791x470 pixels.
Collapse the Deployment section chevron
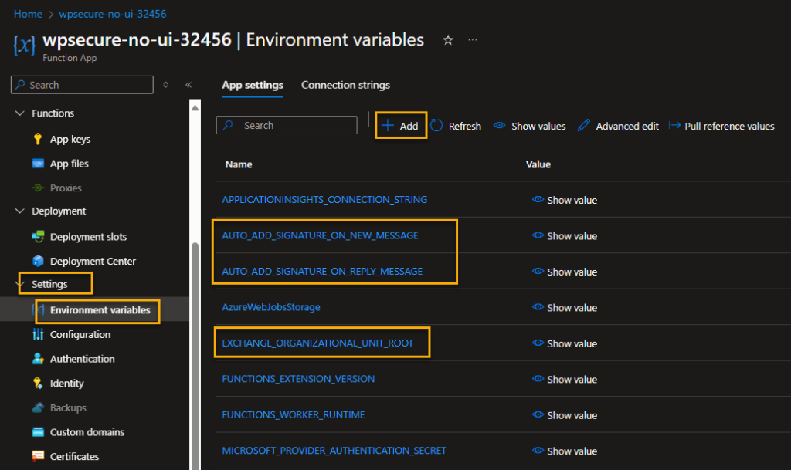(19, 211)
